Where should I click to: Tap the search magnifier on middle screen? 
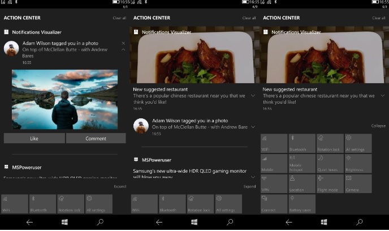pyautogui.click(x=230, y=223)
